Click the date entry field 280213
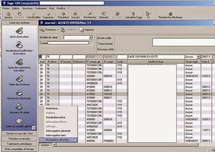215x152 pixels. [206, 57]
